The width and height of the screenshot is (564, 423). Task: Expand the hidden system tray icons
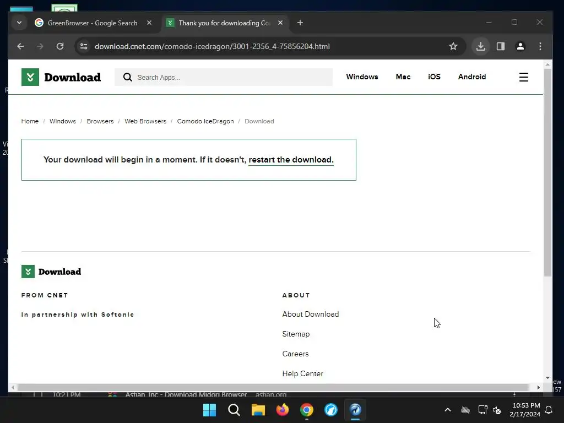(448, 410)
